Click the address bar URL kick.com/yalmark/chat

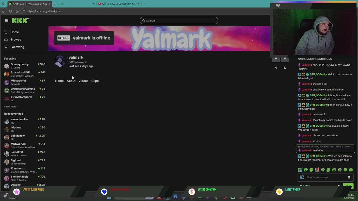tap(44, 11)
